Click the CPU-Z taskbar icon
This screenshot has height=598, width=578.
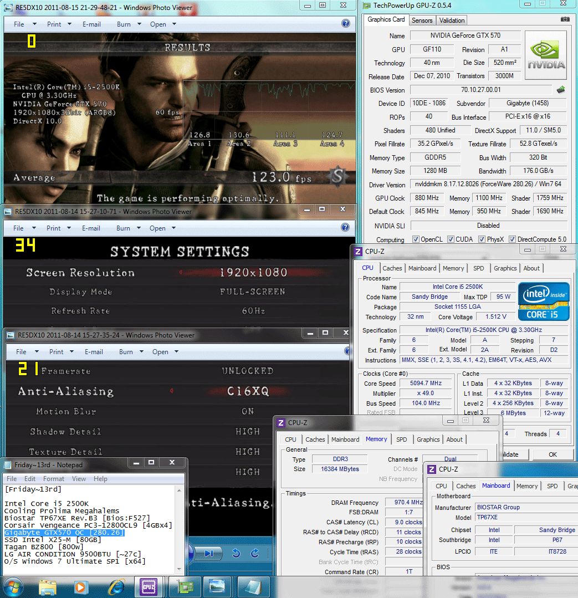tap(149, 587)
